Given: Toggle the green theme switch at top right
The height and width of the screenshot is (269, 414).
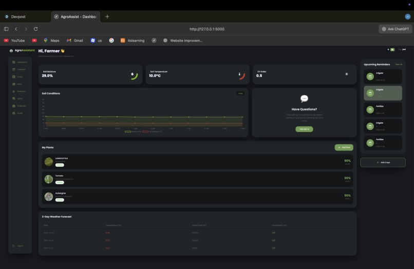Looking at the screenshot, I should [x=392, y=50].
